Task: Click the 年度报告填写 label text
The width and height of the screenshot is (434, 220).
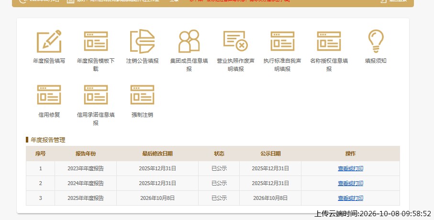Action: tap(49, 61)
